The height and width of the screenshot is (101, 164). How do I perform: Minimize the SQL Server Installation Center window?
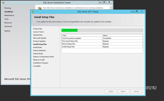(100, 2)
